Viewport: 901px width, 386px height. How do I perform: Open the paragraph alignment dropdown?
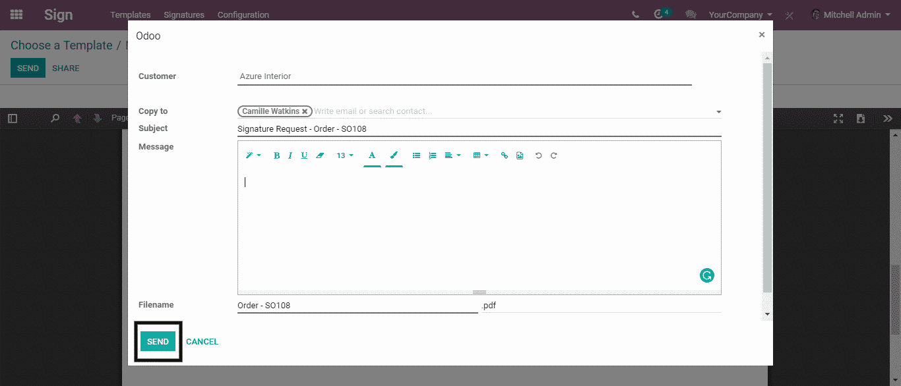[x=452, y=156]
